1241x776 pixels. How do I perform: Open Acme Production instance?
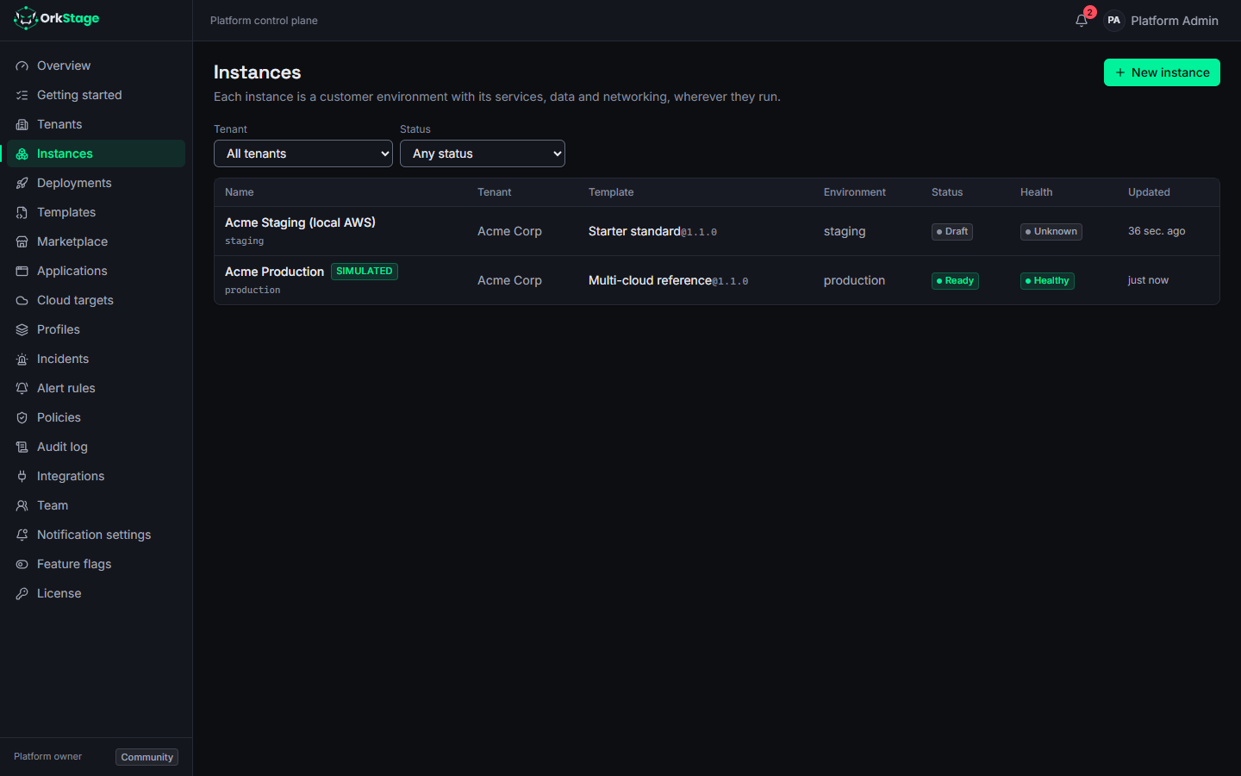[274, 272]
